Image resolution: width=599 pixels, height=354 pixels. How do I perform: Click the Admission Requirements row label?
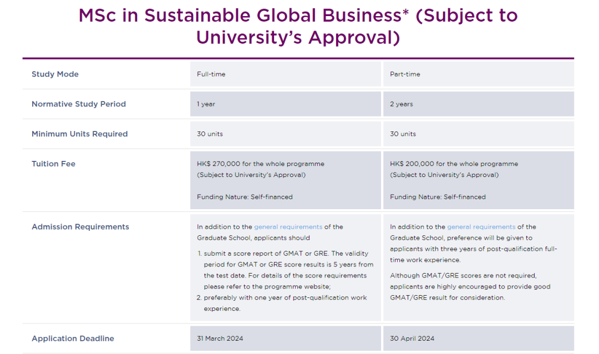[x=80, y=227]
